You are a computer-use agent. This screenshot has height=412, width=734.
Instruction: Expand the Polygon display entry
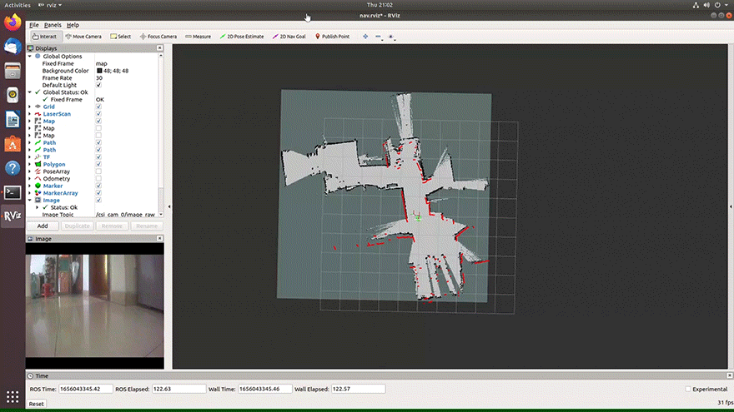pos(30,164)
